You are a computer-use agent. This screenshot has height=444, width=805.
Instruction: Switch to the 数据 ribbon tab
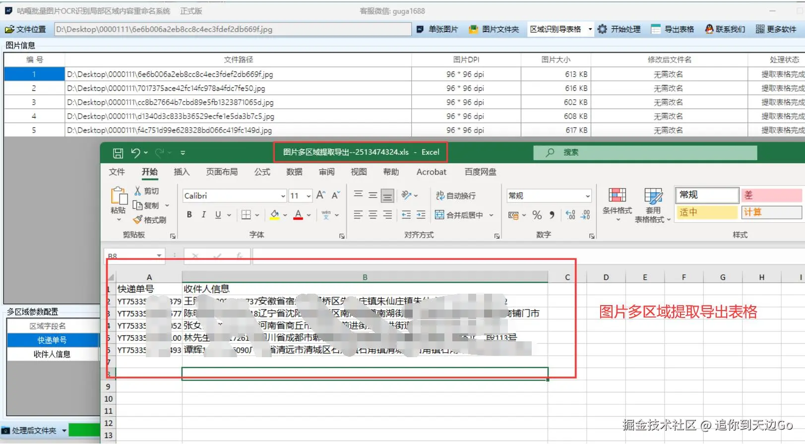[x=294, y=172]
